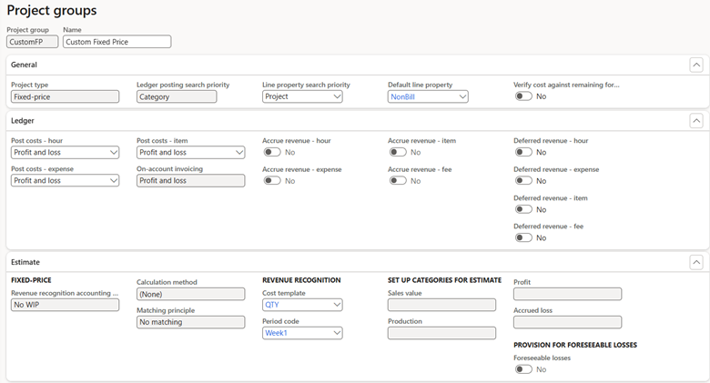Click the Accrued loss field
This screenshot has width=710, height=383.
567,322
